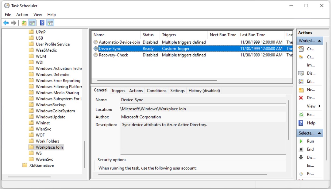Open the Action menu
The image size is (331, 189).
22,15
